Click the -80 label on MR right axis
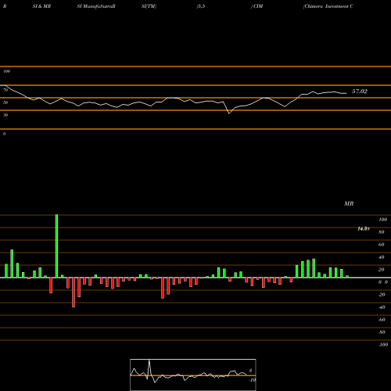This screenshot has height=391, width=391. pos(382,332)
